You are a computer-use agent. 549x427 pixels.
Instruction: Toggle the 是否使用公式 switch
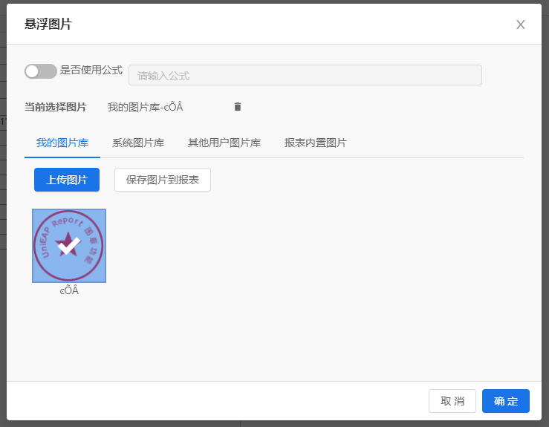tap(41, 71)
